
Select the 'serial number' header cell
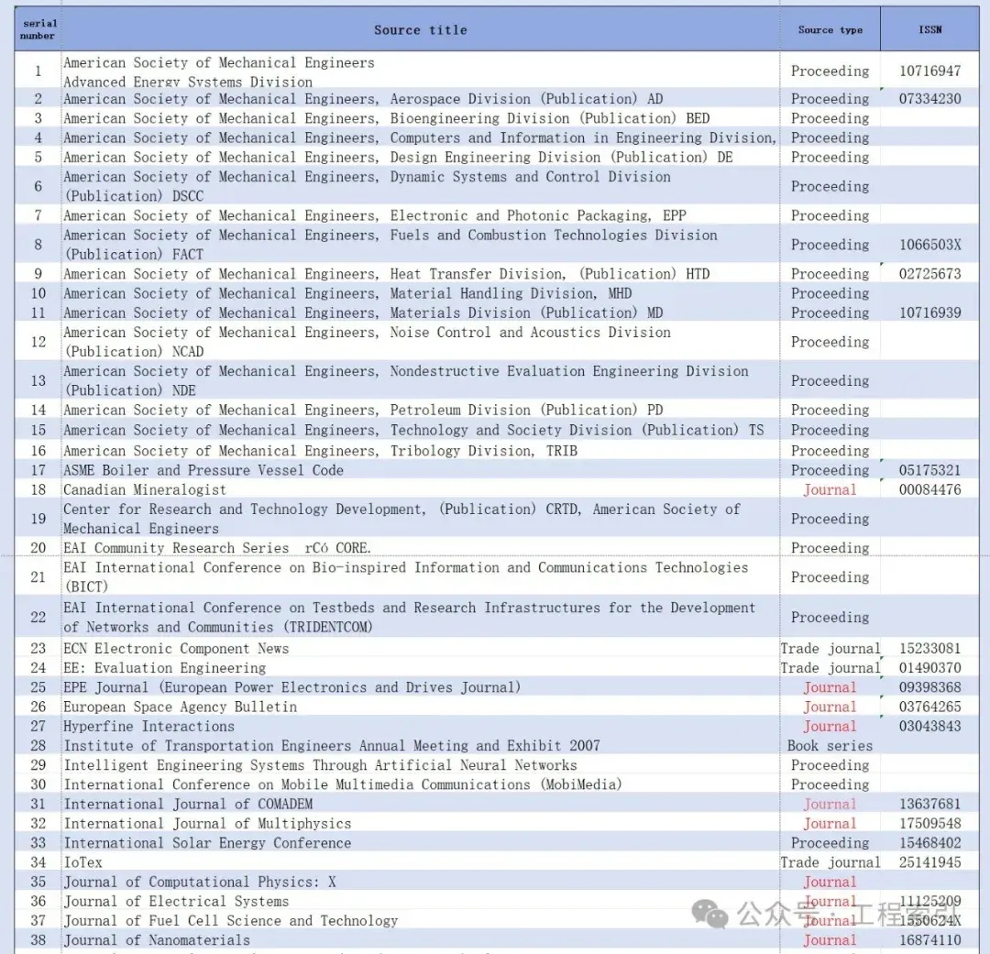pos(38,29)
